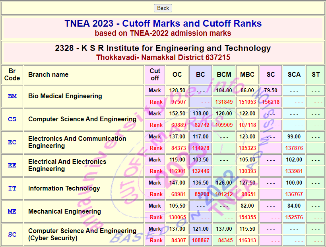Click IT OC mark 147.00
Viewport: 326px width, 247px height.
[x=177, y=183]
